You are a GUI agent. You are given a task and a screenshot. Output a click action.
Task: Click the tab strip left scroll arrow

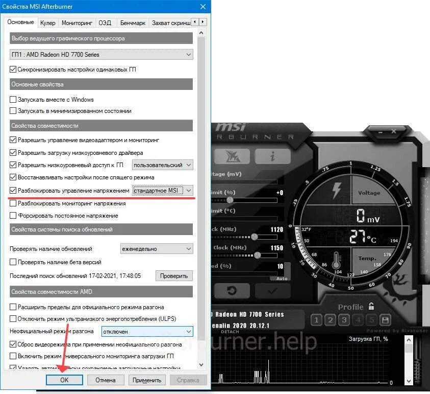pos(195,21)
